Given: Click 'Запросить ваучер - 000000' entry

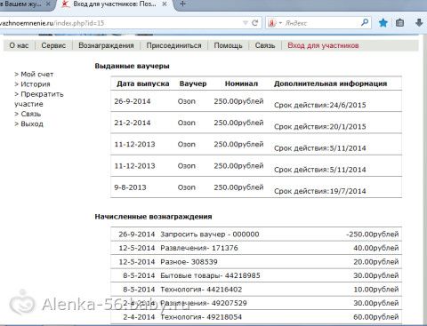Looking at the screenshot, I should coord(210,235).
